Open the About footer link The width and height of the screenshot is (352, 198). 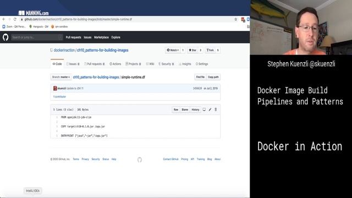click(218, 159)
